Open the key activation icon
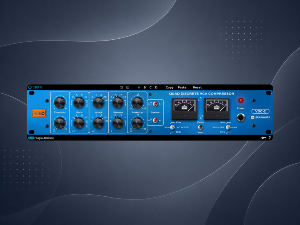The image size is (300, 225). point(264,138)
